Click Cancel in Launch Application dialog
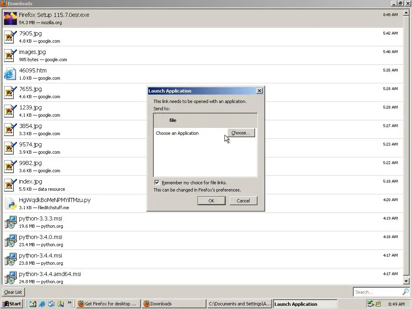This screenshot has width=412, height=309. 243,201
